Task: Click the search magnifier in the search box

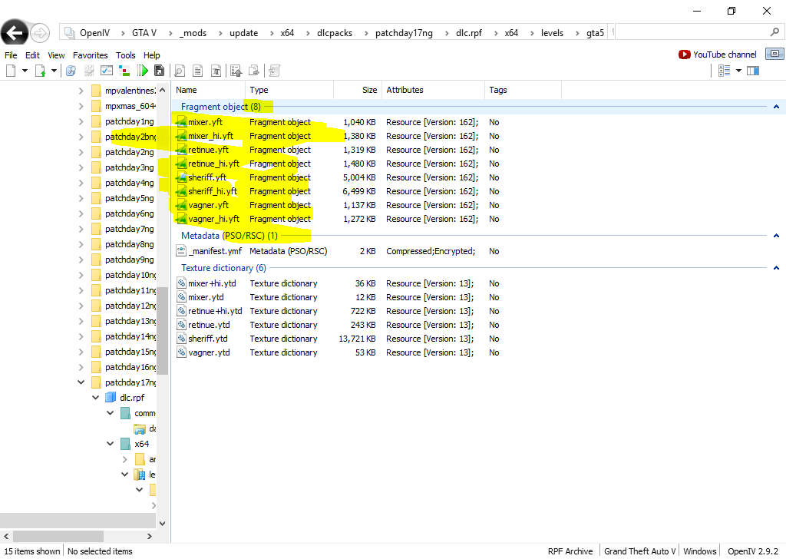Action: tap(774, 33)
